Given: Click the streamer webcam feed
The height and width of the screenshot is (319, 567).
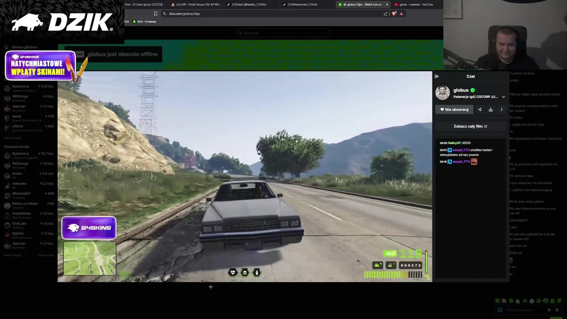Looking at the screenshot, I should (505, 35).
